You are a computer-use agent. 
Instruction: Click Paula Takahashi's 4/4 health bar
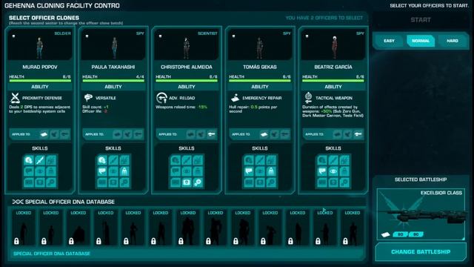tap(113, 81)
